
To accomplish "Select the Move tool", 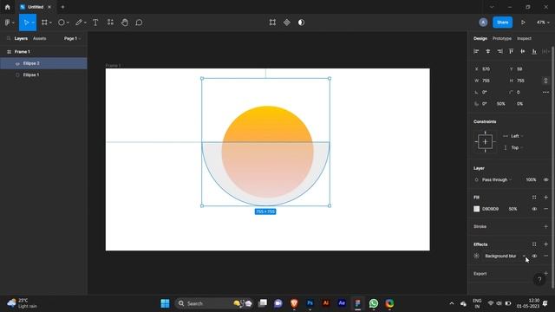I will [x=26, y=23].
